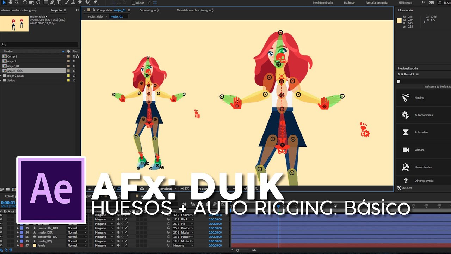
Task: Click the blue label color of layer 56
Action: click(22, 241)
